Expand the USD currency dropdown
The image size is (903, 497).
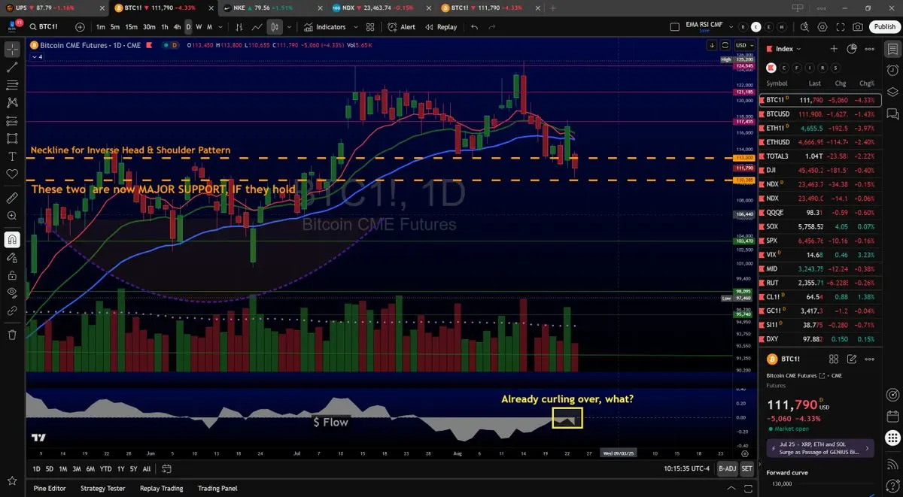point(744,45)
